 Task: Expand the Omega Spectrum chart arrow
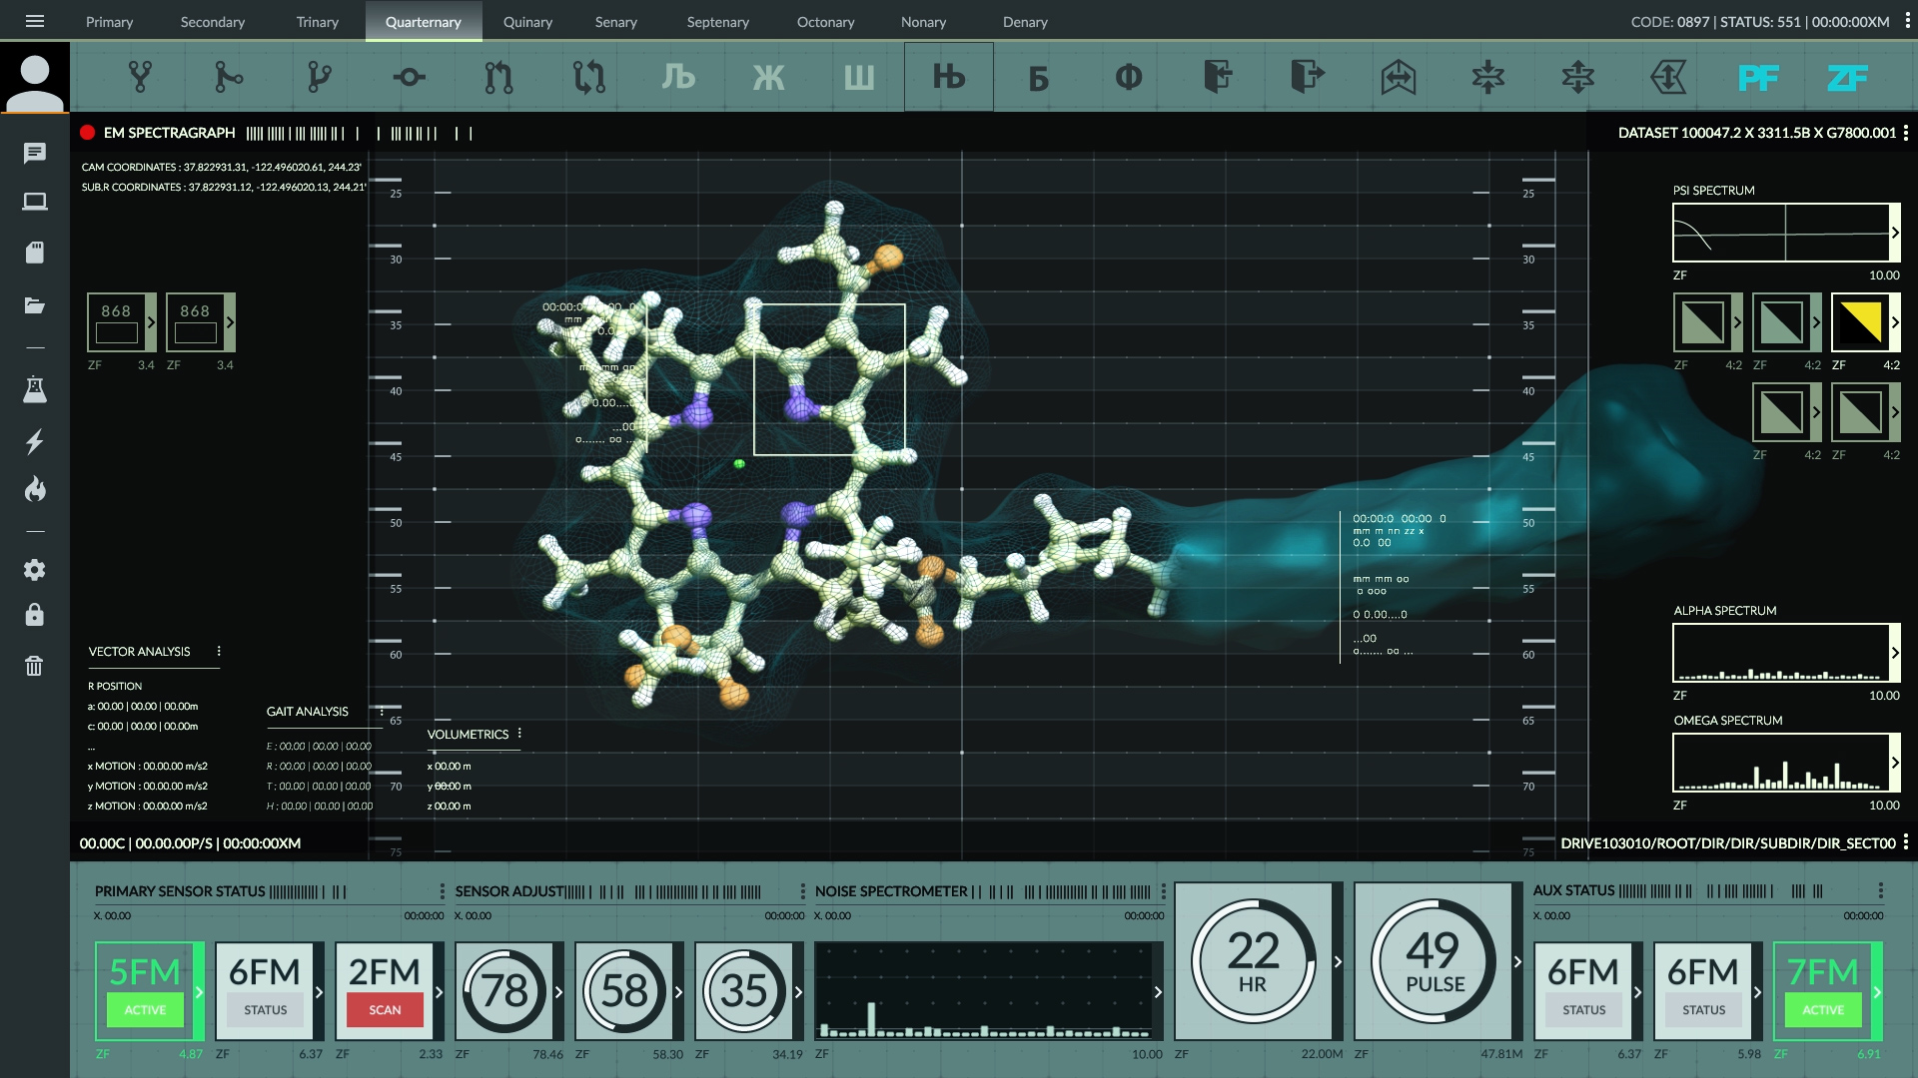(x=1895, y=763)
